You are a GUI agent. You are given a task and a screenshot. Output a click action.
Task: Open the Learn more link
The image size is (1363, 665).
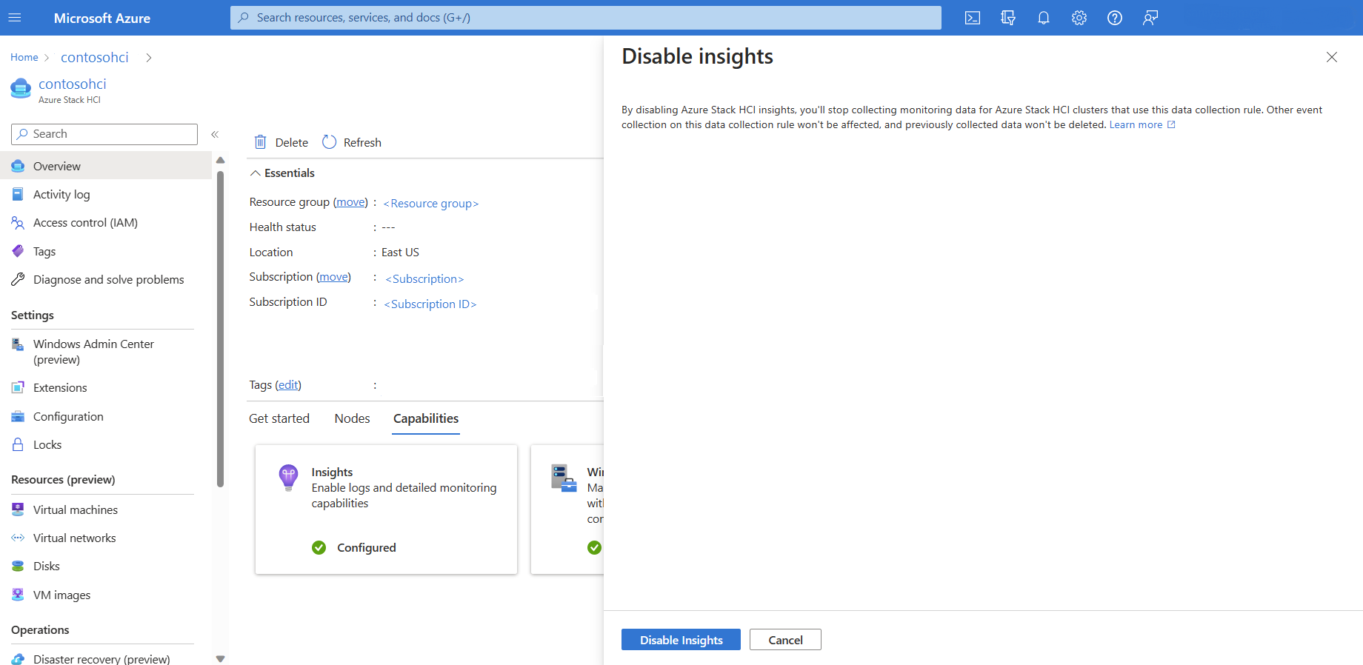(x=1142, y=124)
